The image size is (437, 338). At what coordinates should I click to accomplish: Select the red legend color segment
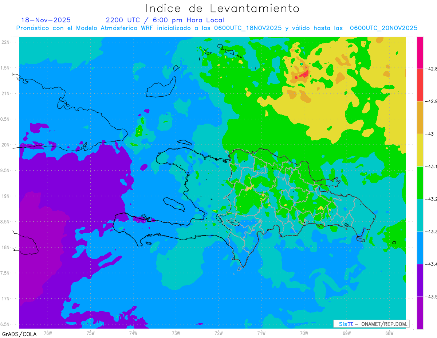point(420,85)
